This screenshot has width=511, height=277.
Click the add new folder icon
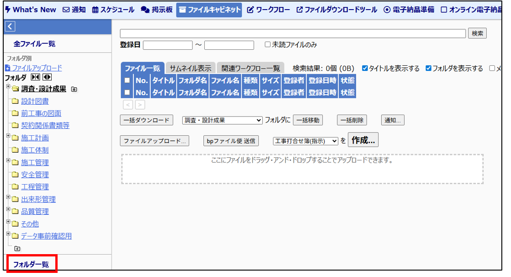click(x=17, y=249)
